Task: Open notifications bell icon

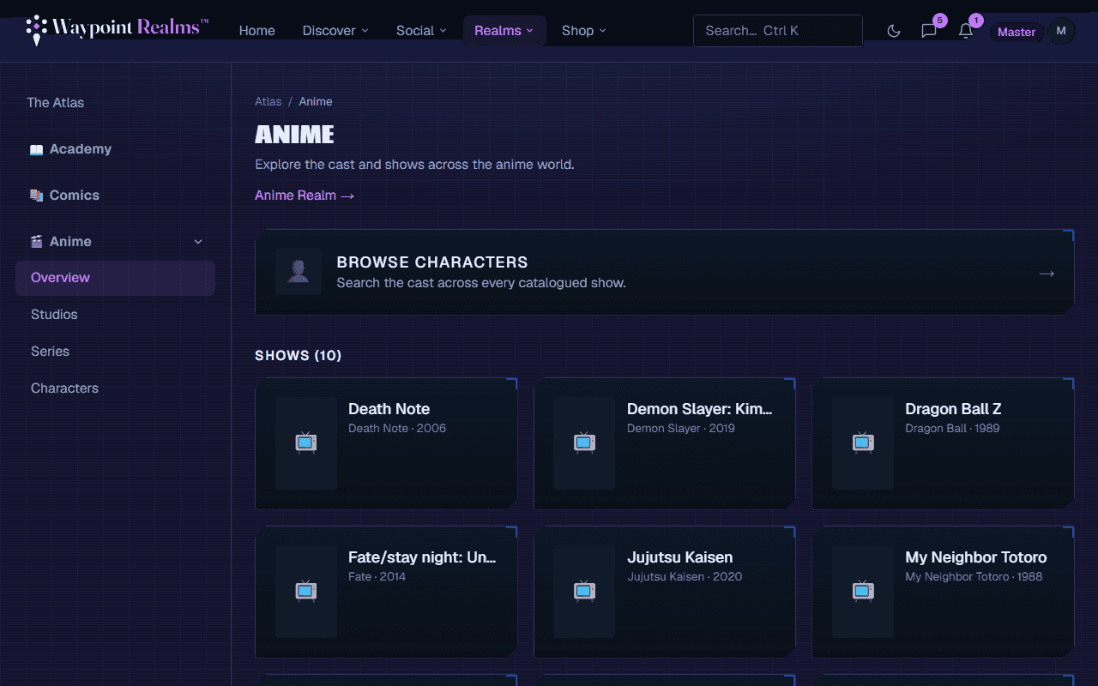Action: 966,31
